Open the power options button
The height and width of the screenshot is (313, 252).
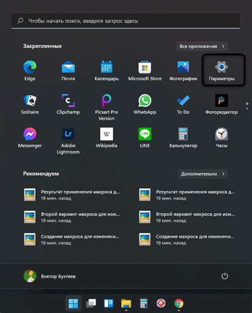(x=225, y=276)
